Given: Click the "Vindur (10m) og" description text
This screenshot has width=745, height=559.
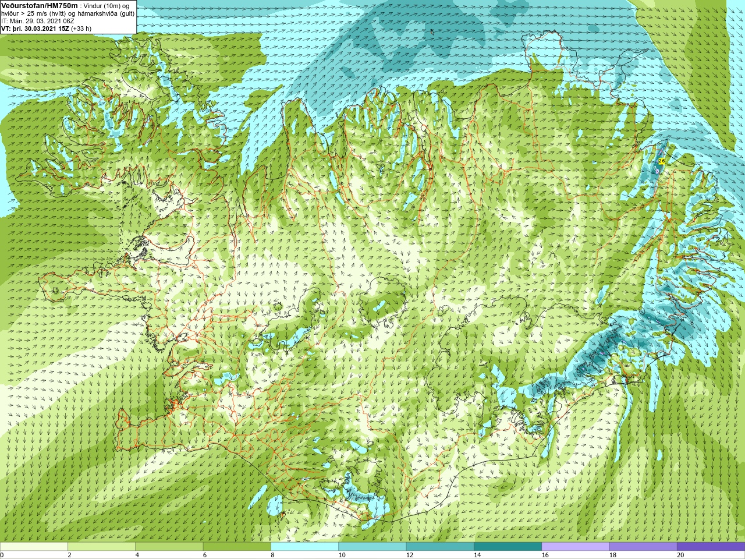Looking at the screenshot, I should click(x=108, y=6).
